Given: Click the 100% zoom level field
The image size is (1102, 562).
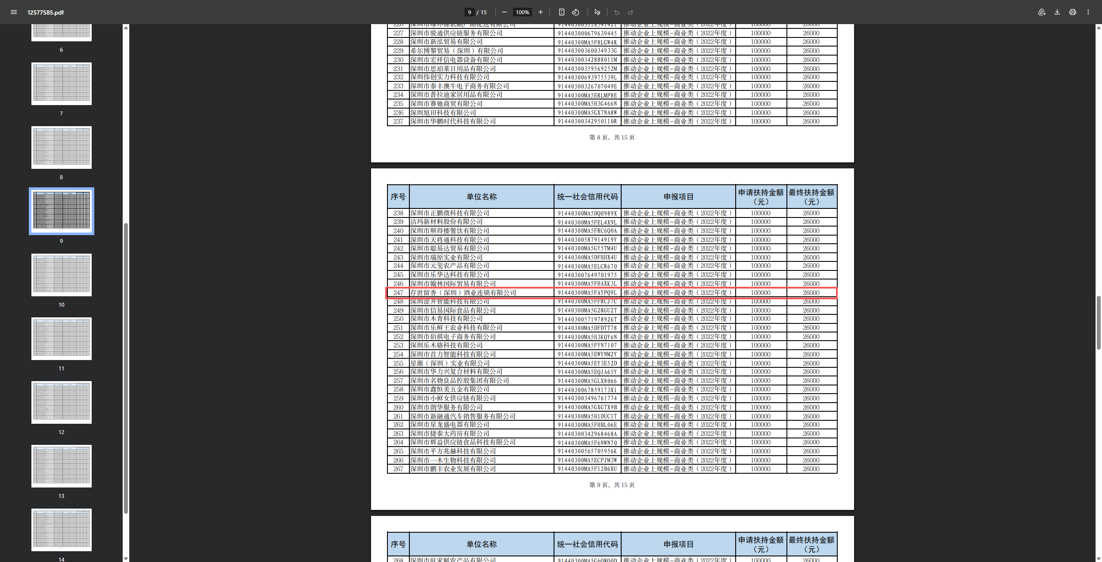Looking at the screenshot, I should pos(523,12).
